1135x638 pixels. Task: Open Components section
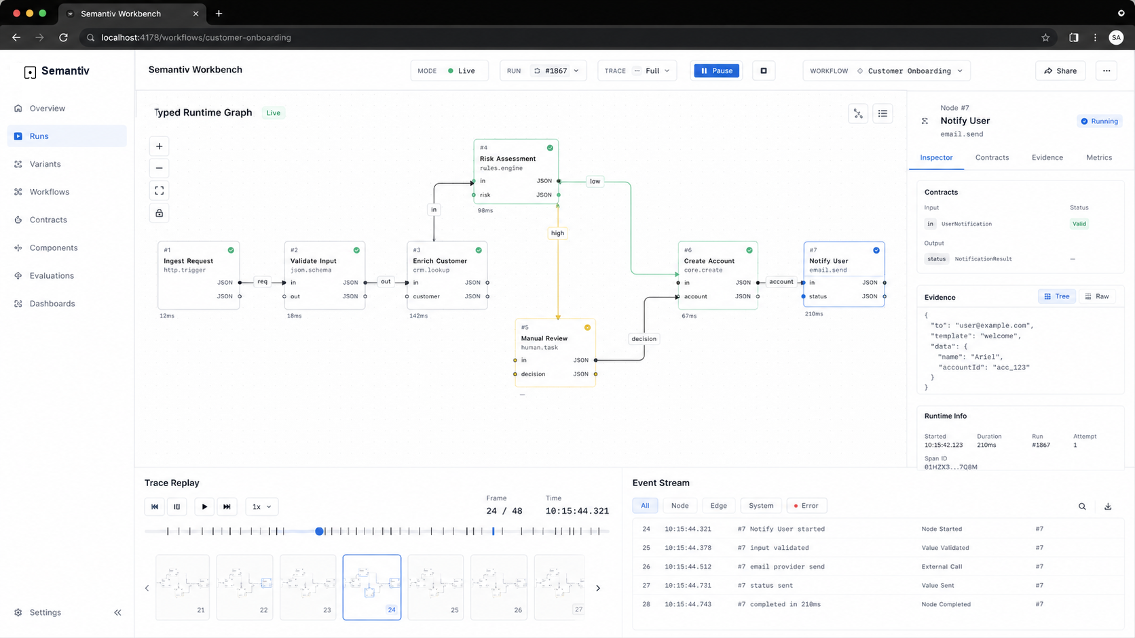coord(67,247)
